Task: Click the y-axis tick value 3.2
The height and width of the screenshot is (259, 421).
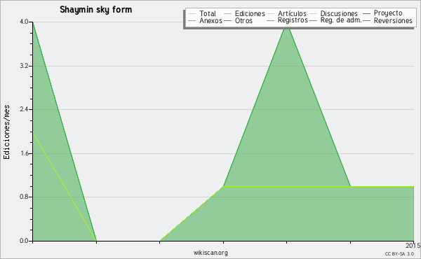Action: 24,66
